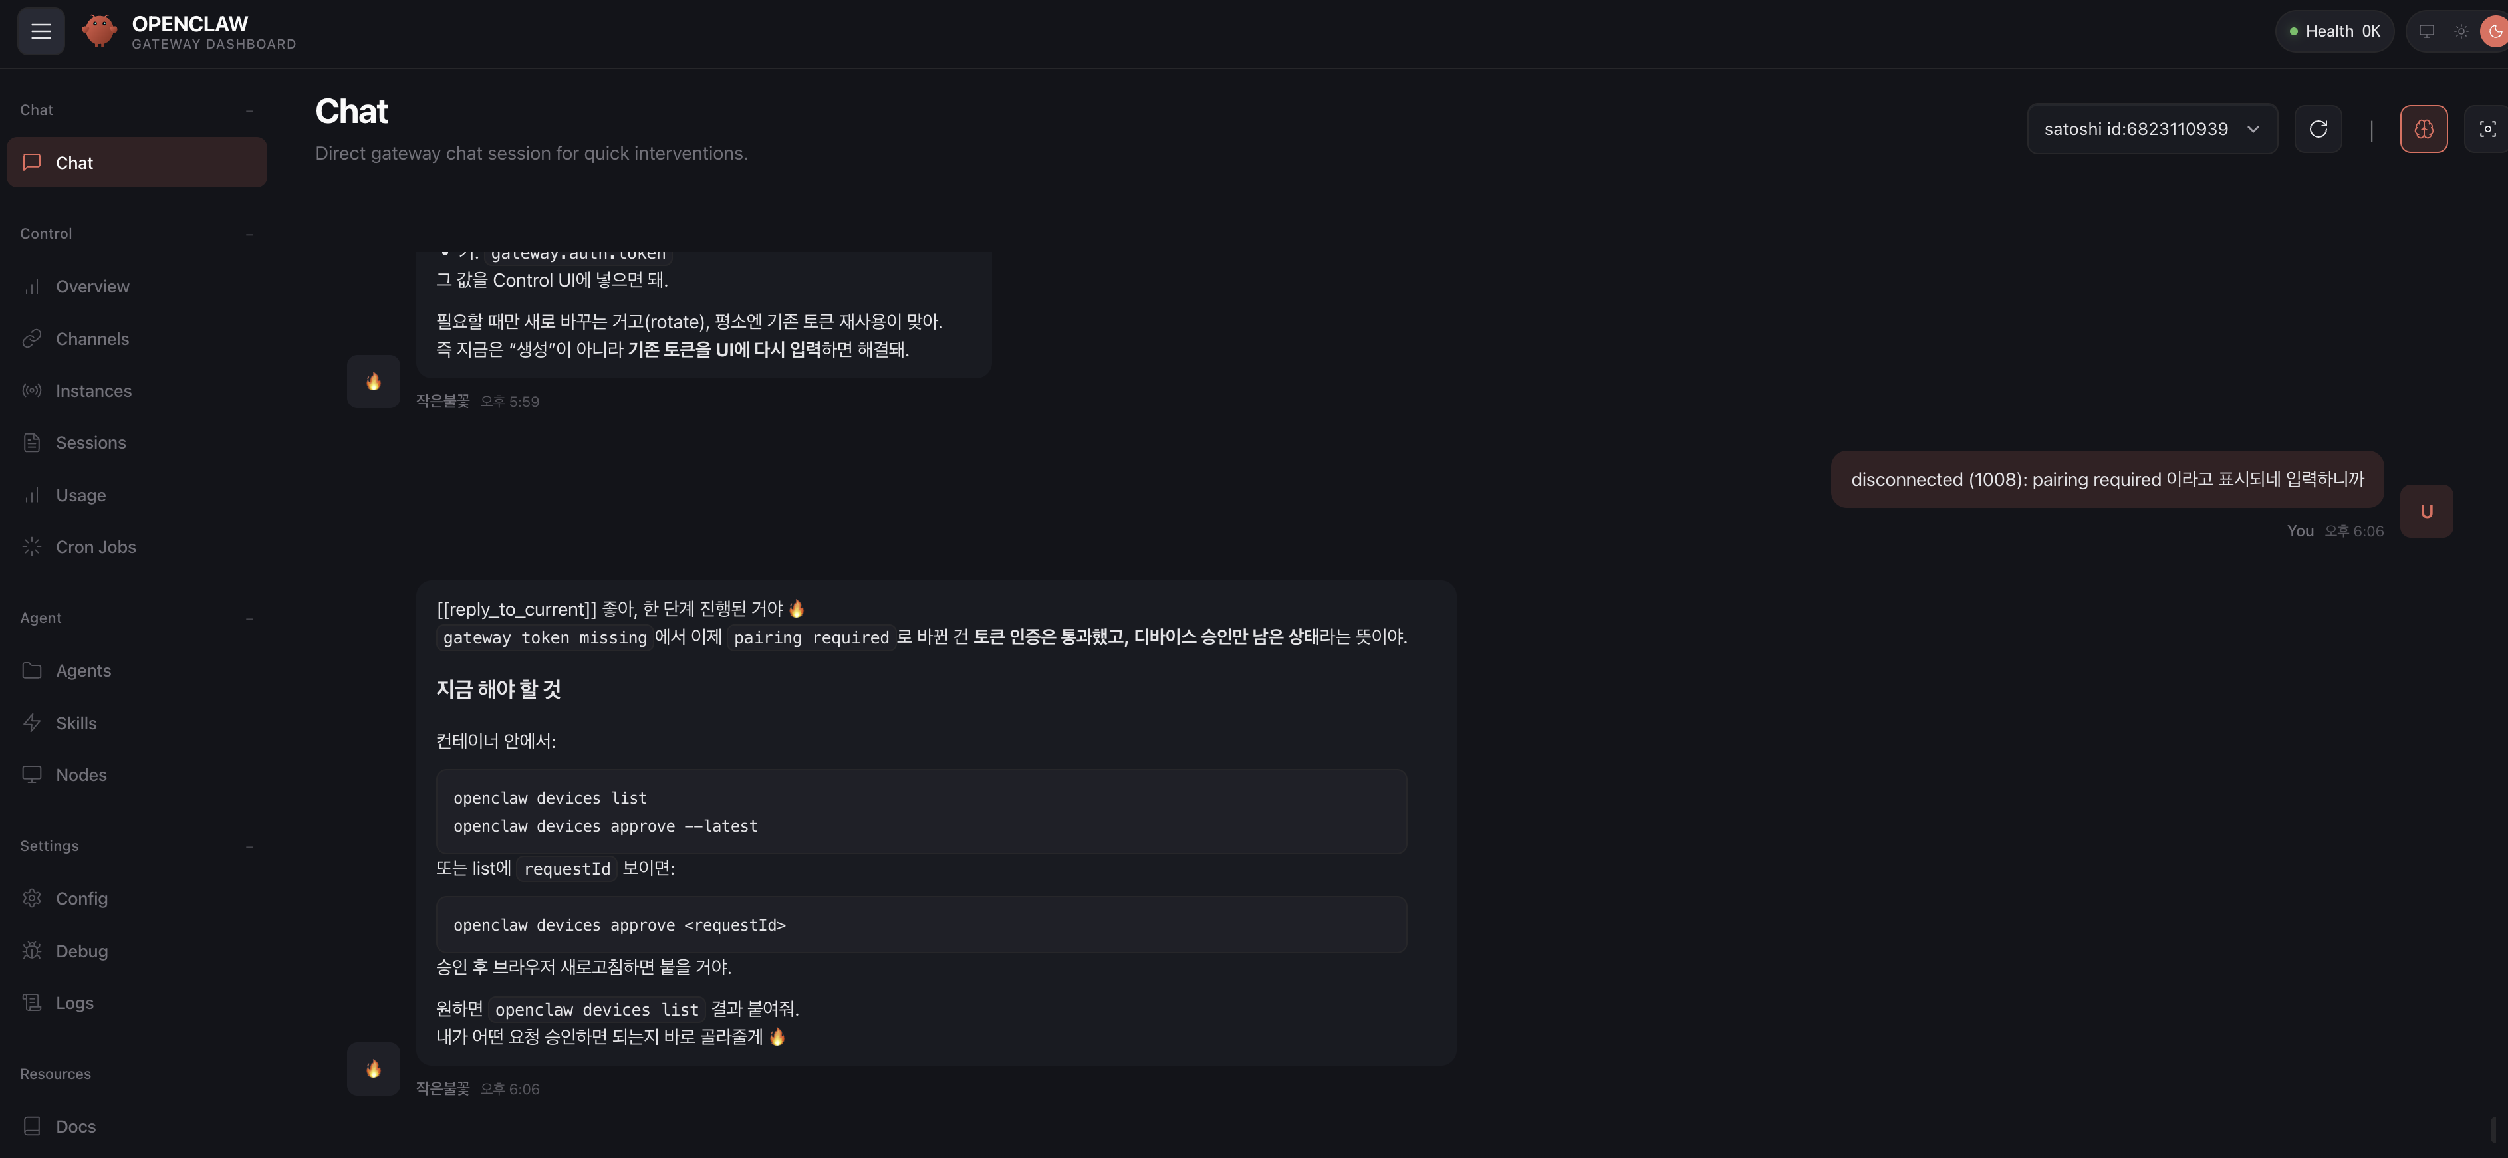Toggle focus mode with the frame icon
The width and height of the screenshot is (2508, 1158).
[2487, 130]
